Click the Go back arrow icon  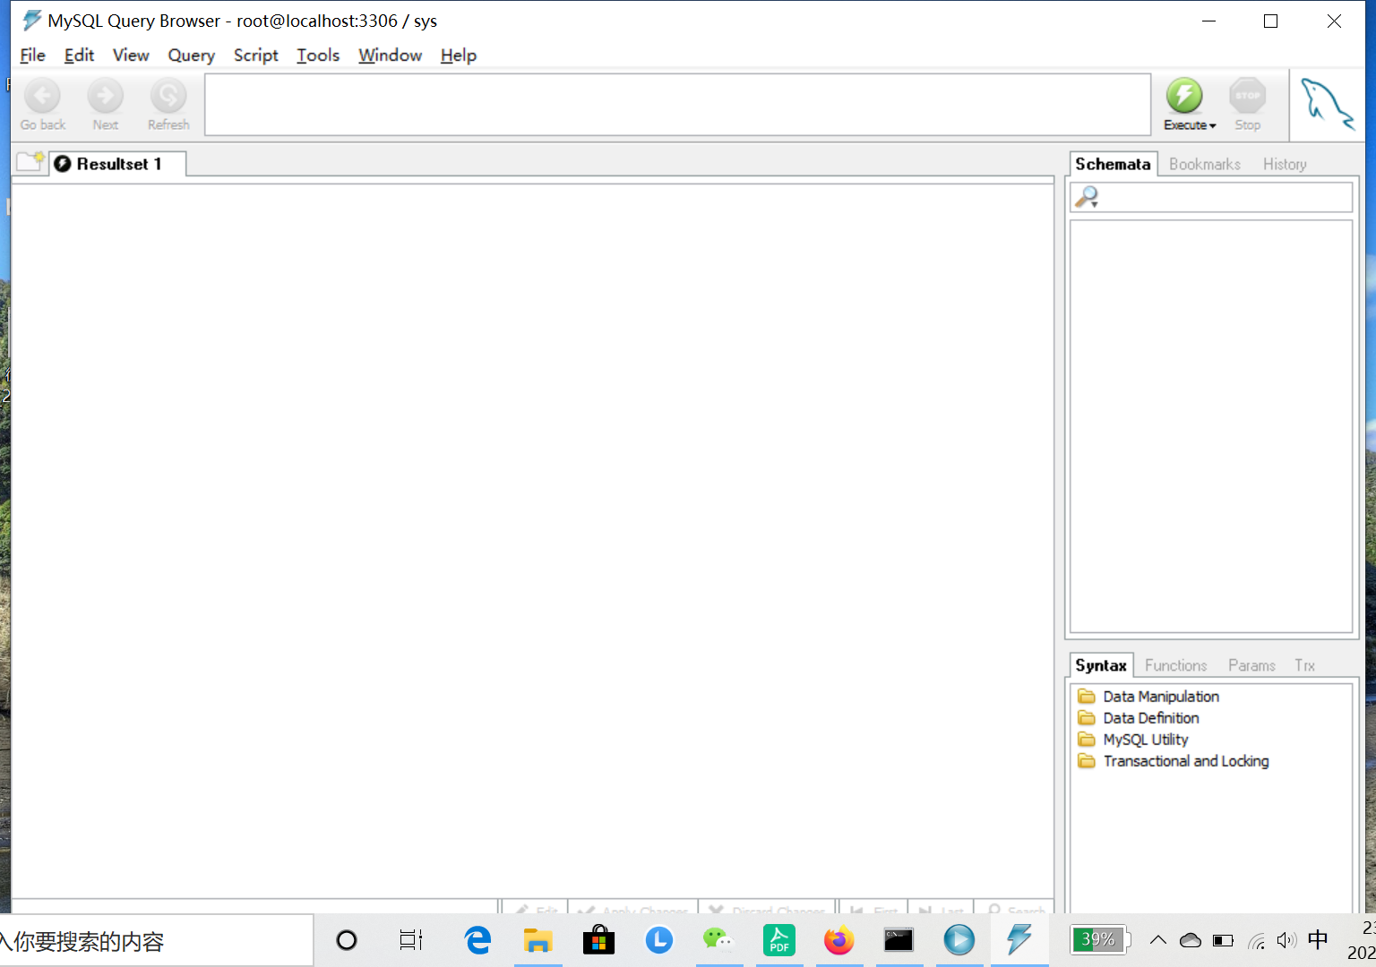pos(42,95)
